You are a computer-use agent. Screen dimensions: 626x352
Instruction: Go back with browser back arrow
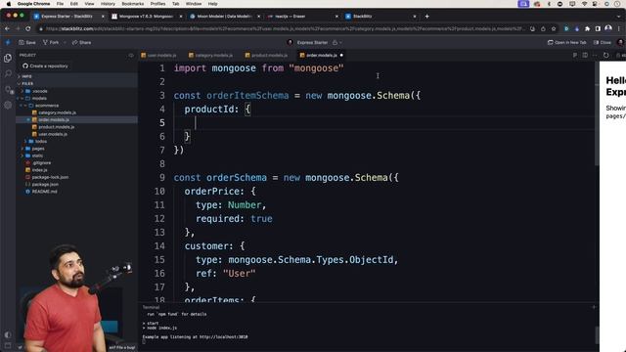click(7, 28)
